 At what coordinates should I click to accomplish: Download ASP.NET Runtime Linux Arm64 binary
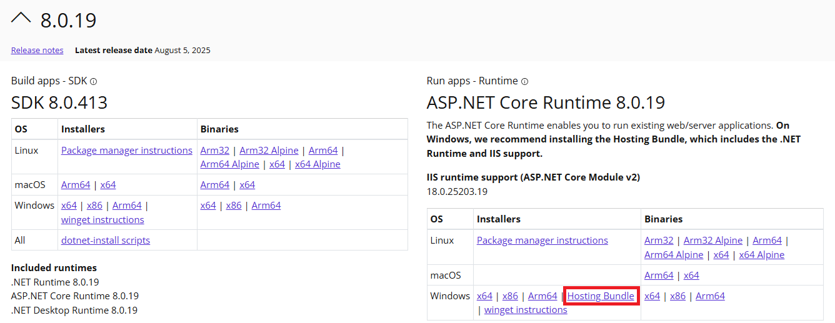(767, 241)
